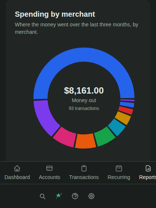Click the $8,161.00 total amount
Viewport: 156px width, 208px height.
click(x=84, y=91)
